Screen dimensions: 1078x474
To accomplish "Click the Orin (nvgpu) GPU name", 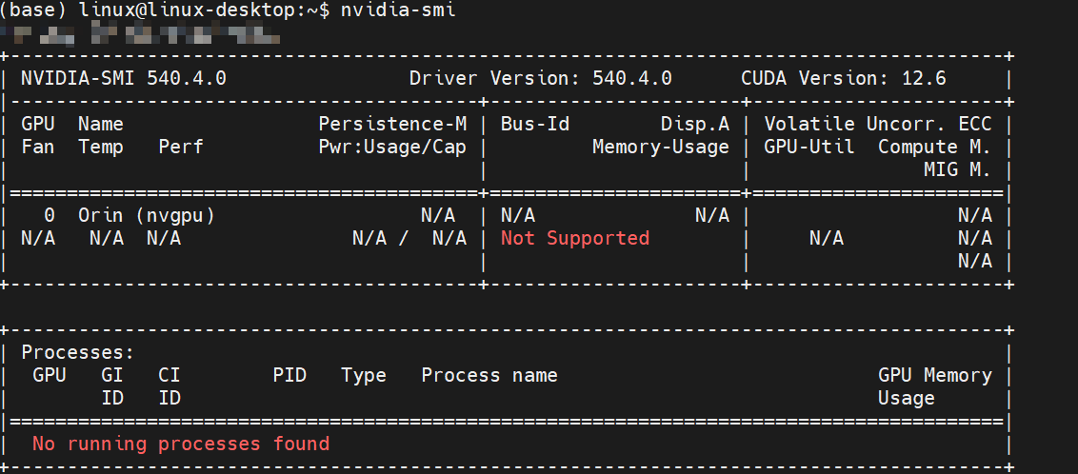I will 147,216.
